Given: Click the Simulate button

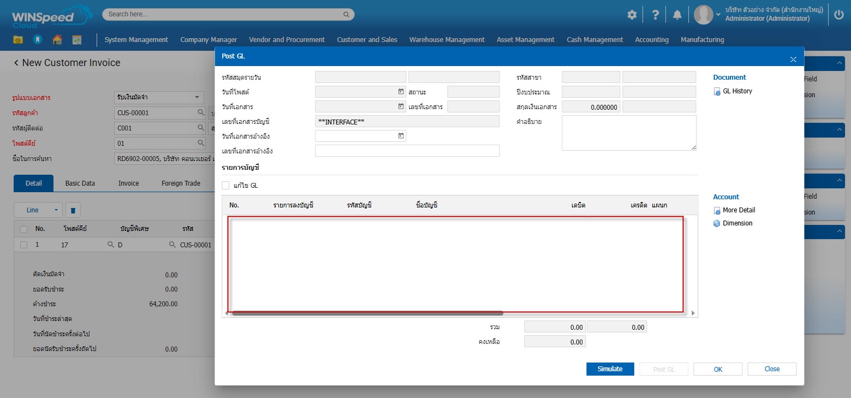Looking at the screenshot, I should coord(610,369).
